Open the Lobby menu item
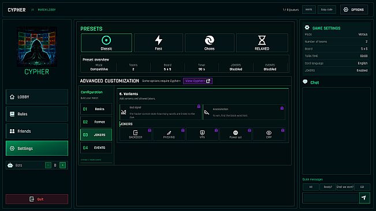376x211 pixels. pos(37,97)
